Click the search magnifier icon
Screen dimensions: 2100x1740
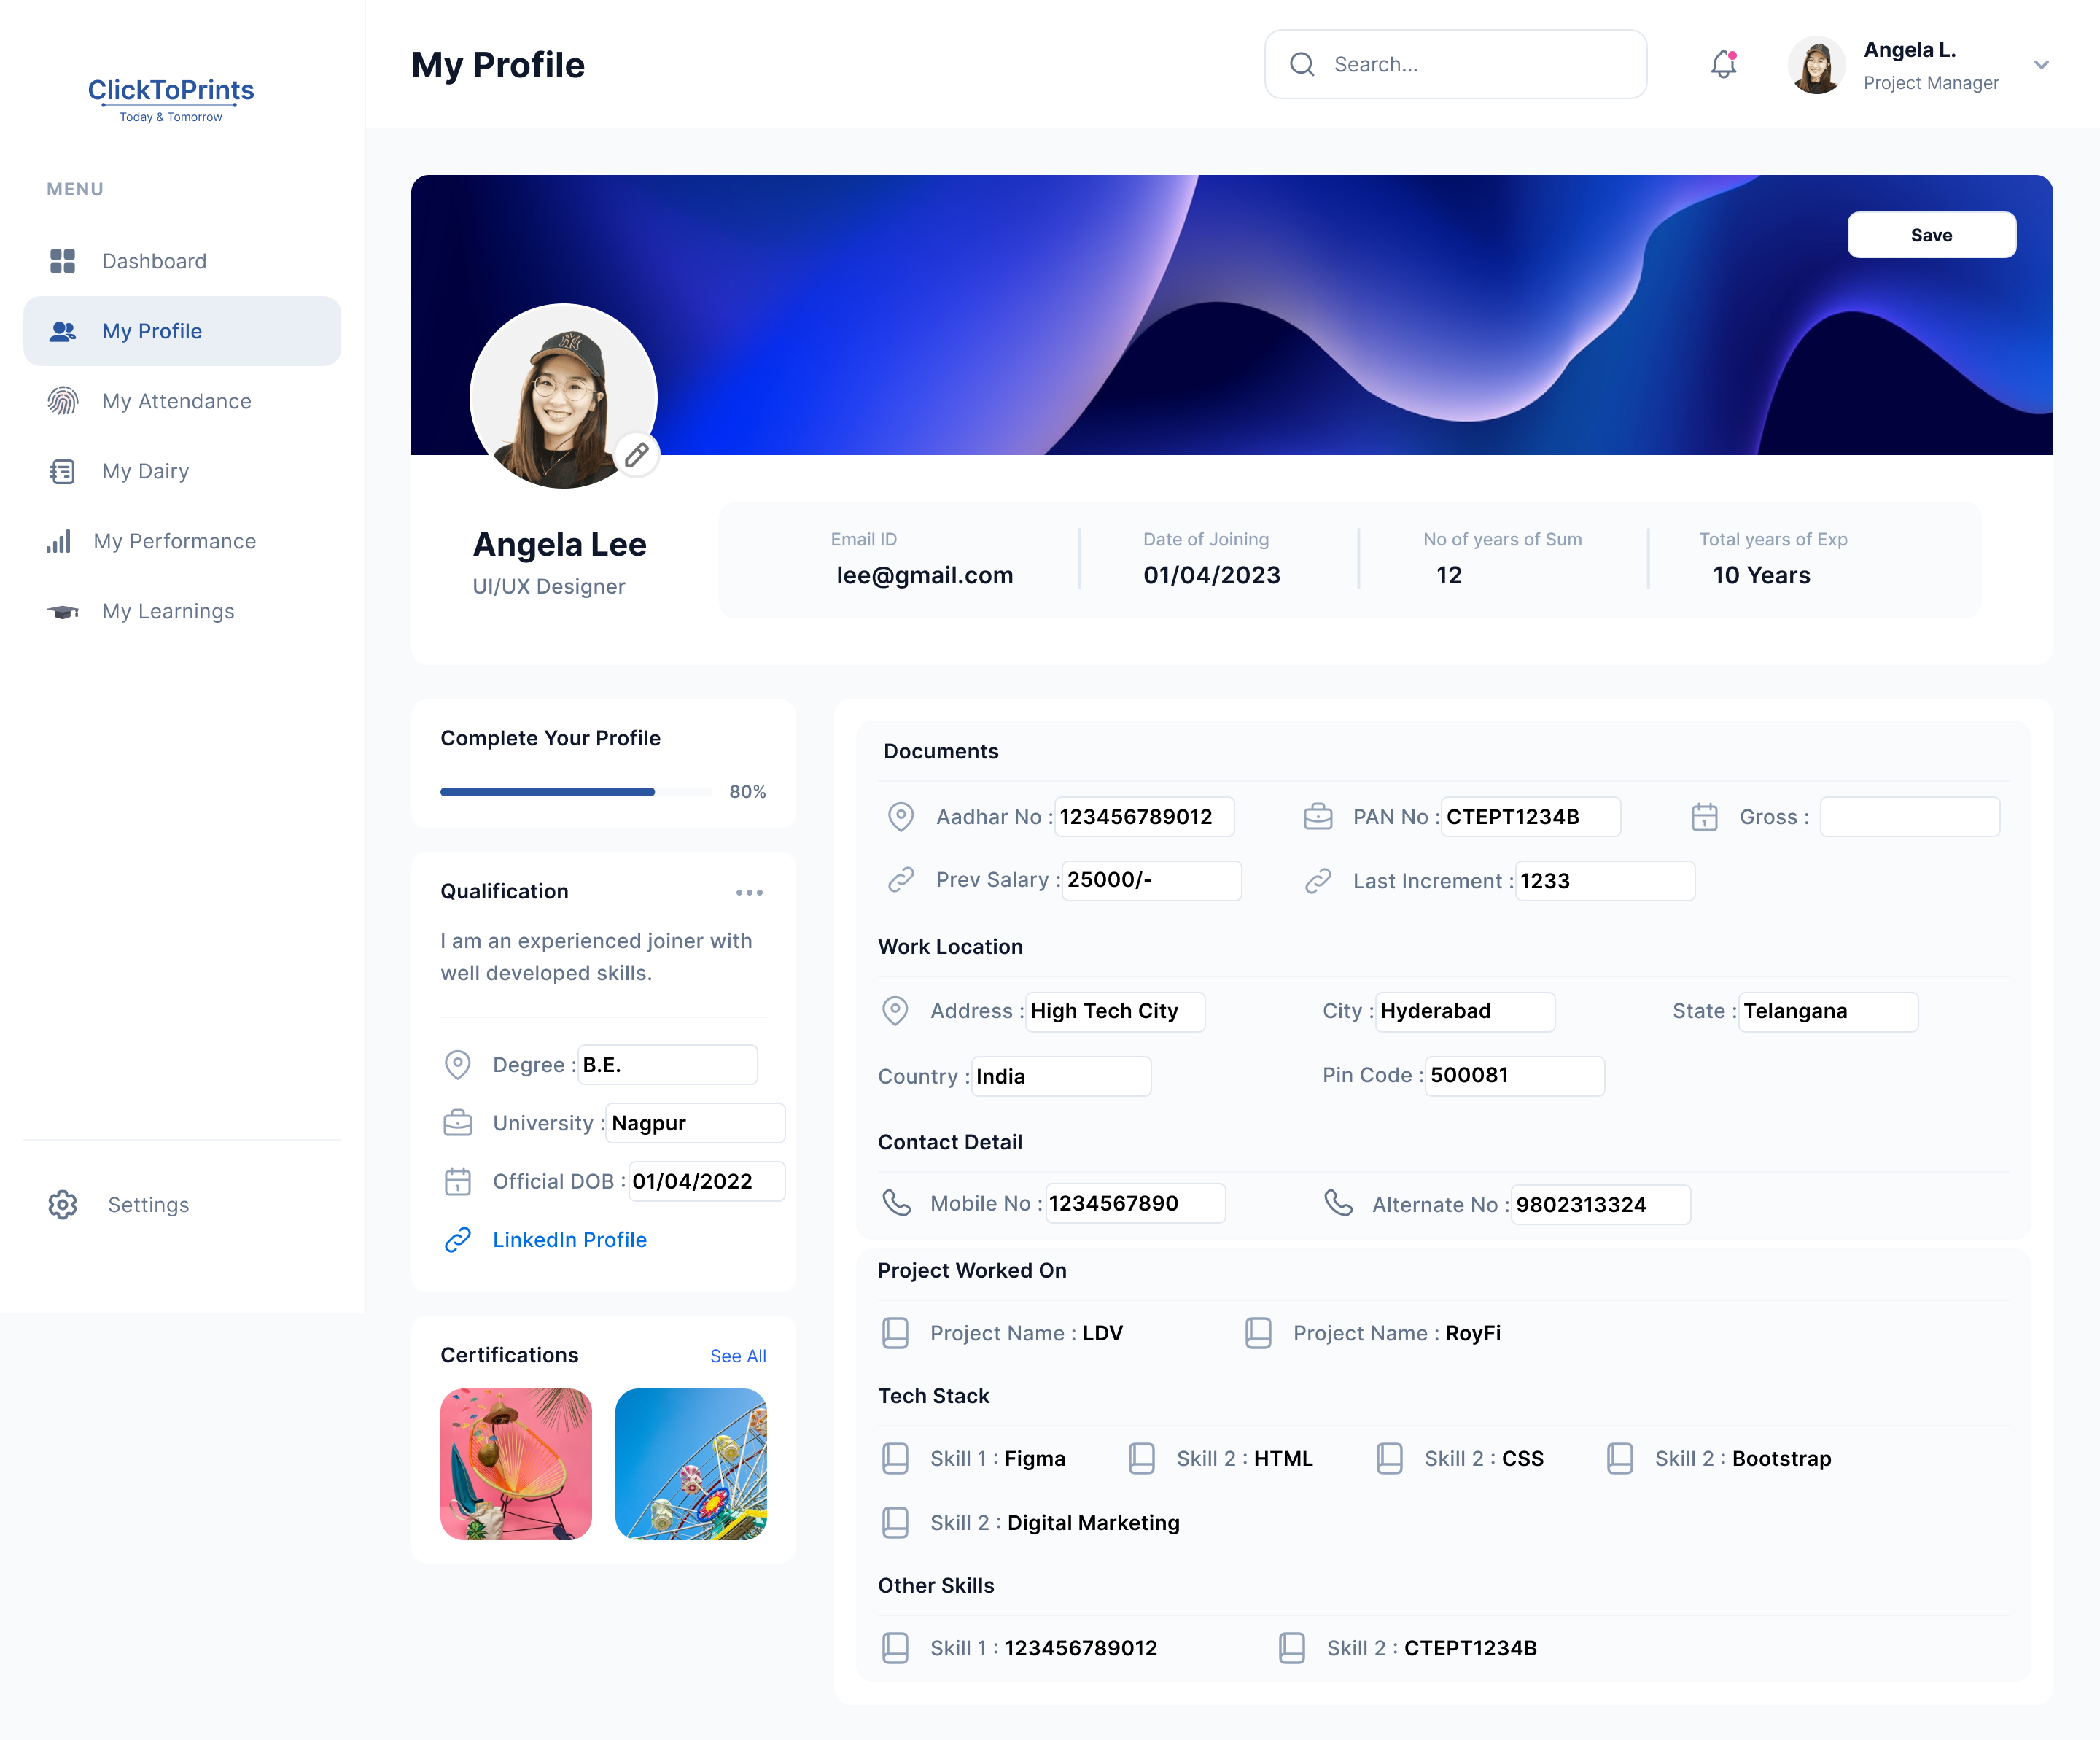coord(1302,64)
